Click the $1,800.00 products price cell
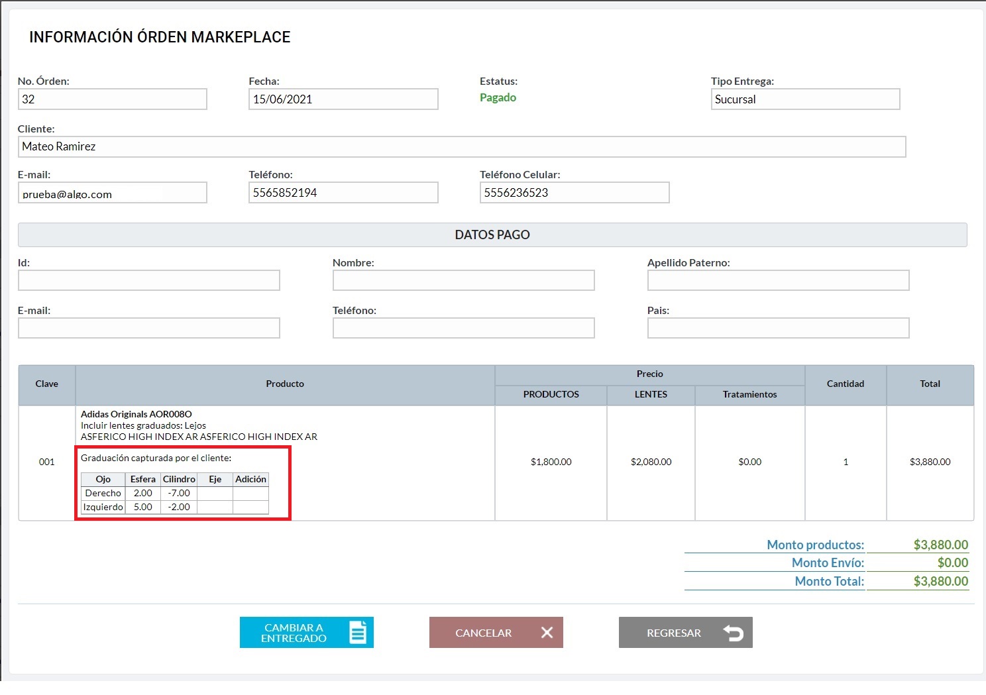The width and height of the screenshot is (986, 695). [x=551, y=462]
